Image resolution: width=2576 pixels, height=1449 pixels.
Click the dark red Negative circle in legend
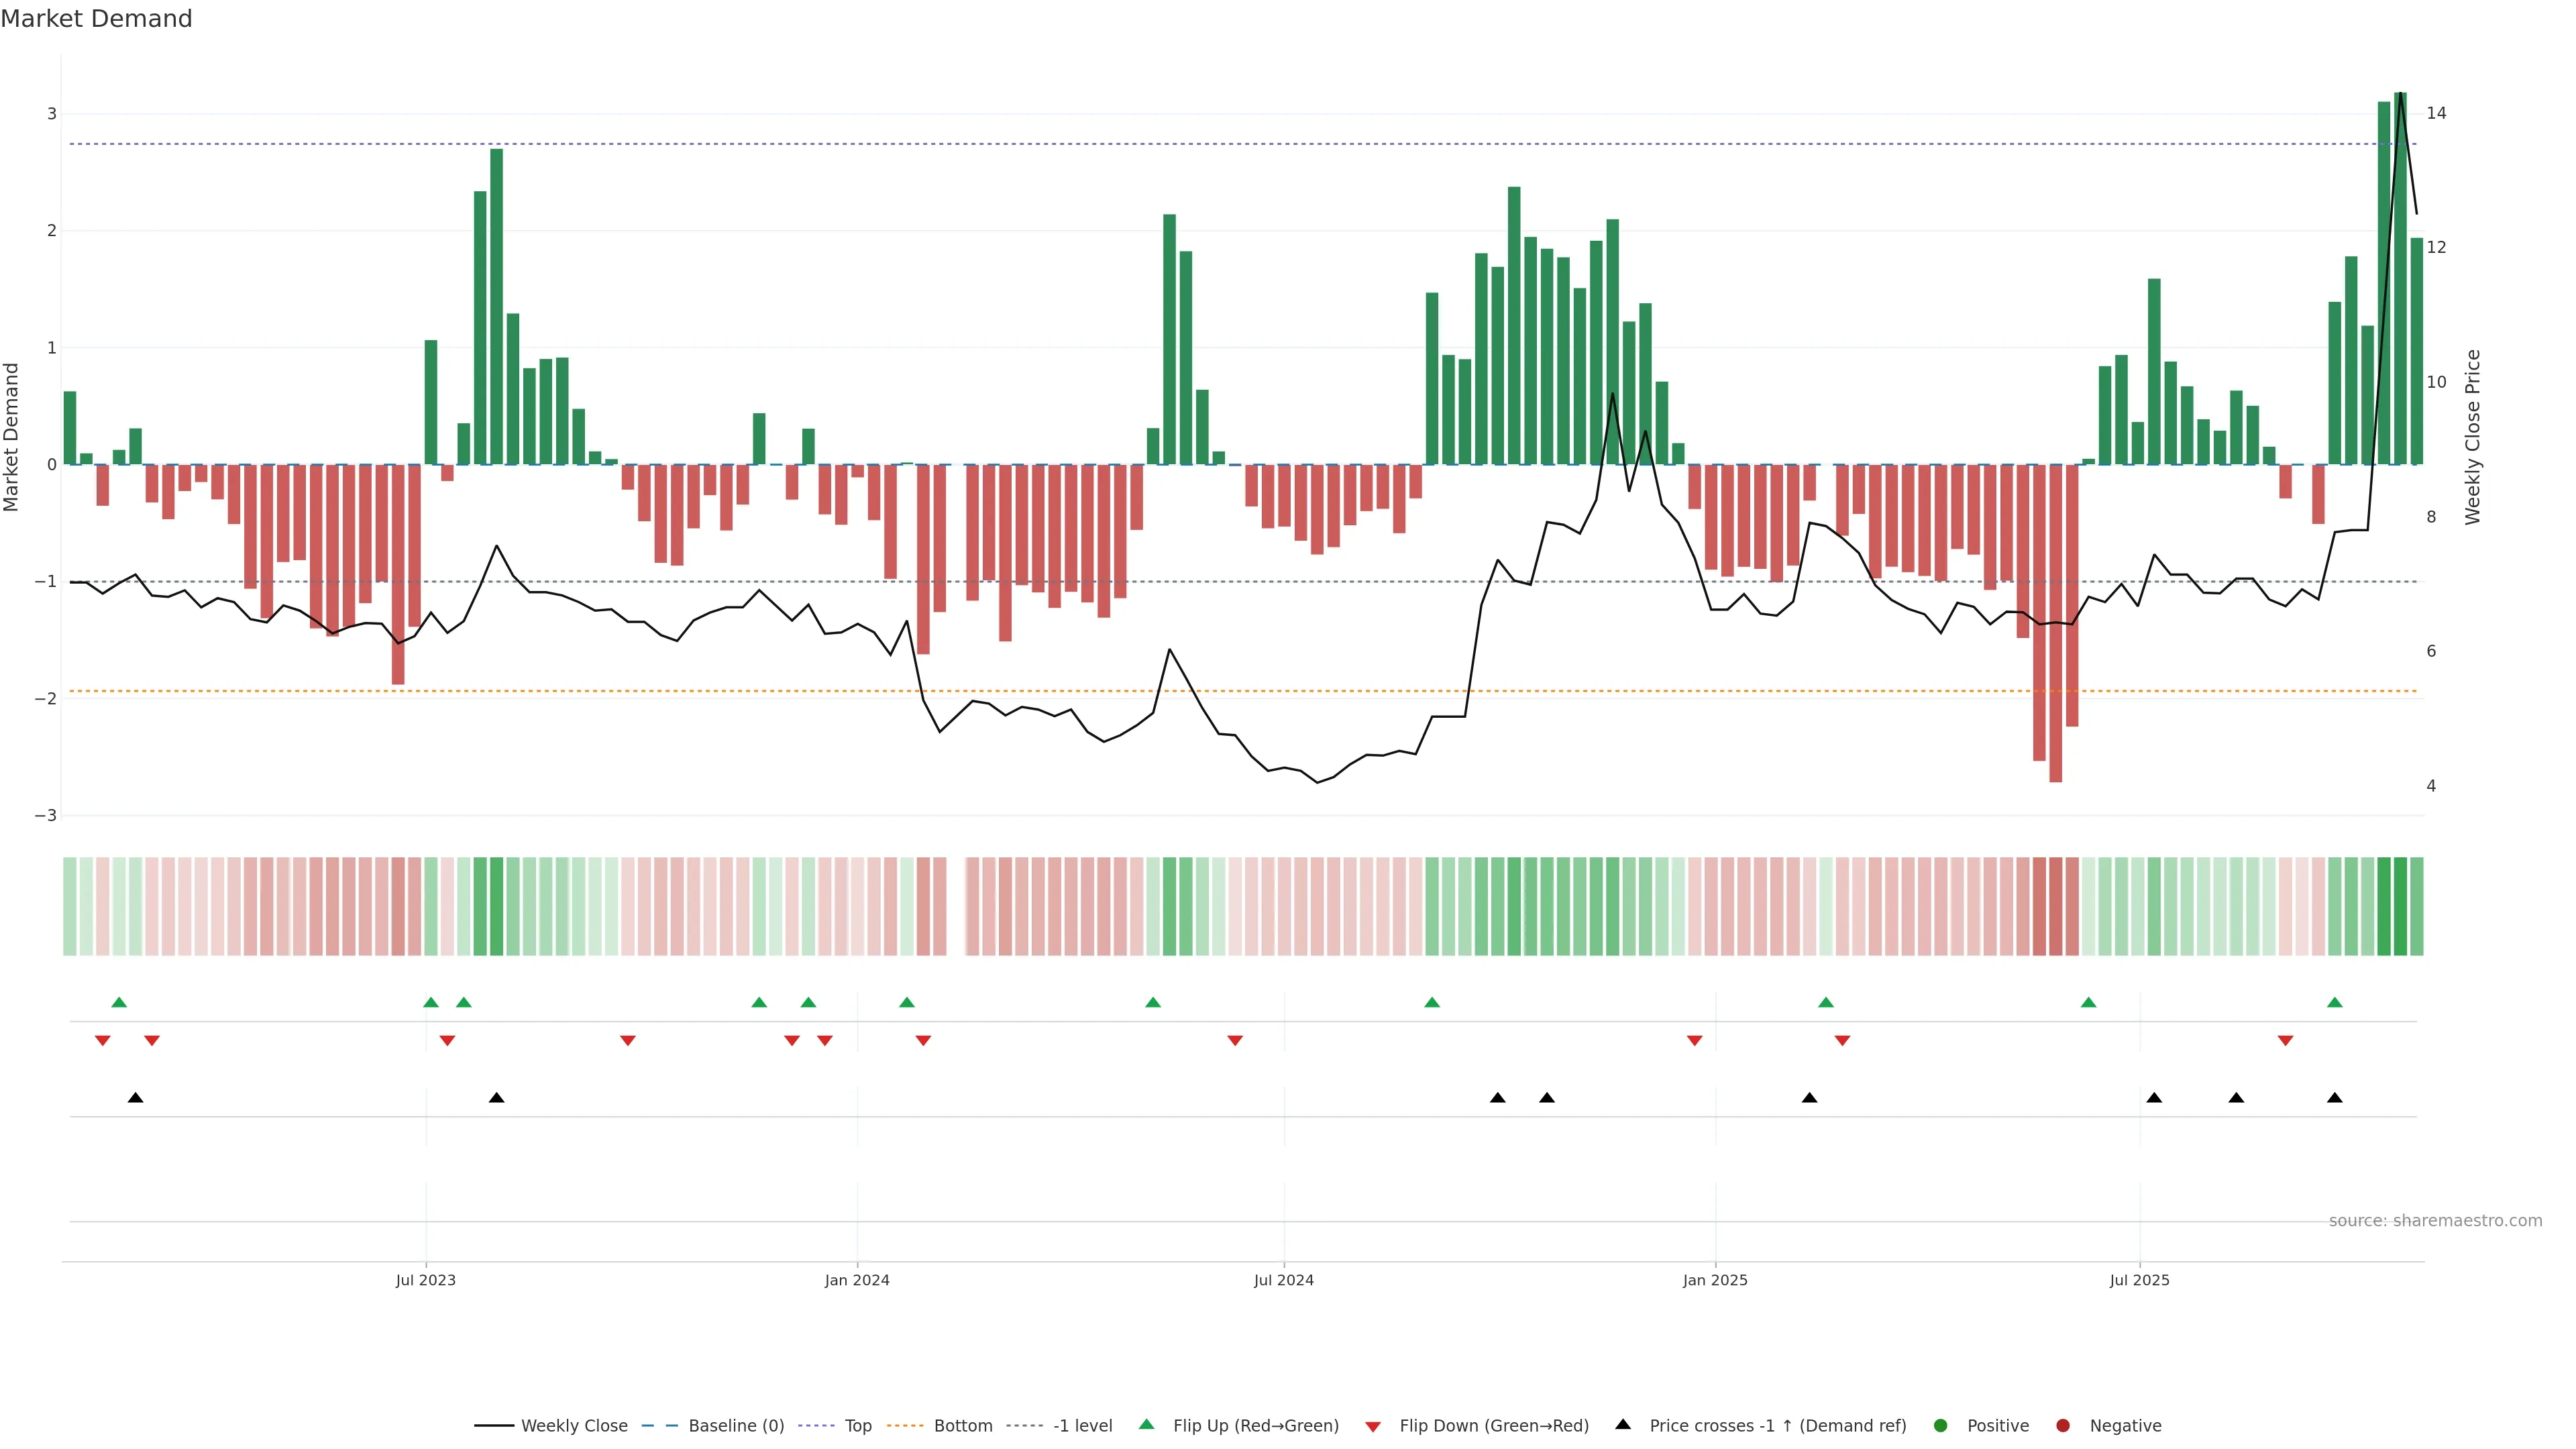click(2063, 1425)
